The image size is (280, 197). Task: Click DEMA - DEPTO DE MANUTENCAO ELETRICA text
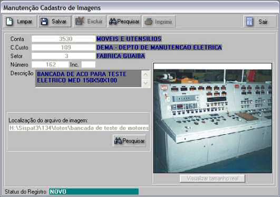(159, 48)
